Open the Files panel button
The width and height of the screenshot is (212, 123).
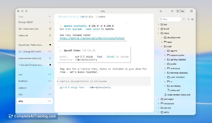click(x=180, y=11)
